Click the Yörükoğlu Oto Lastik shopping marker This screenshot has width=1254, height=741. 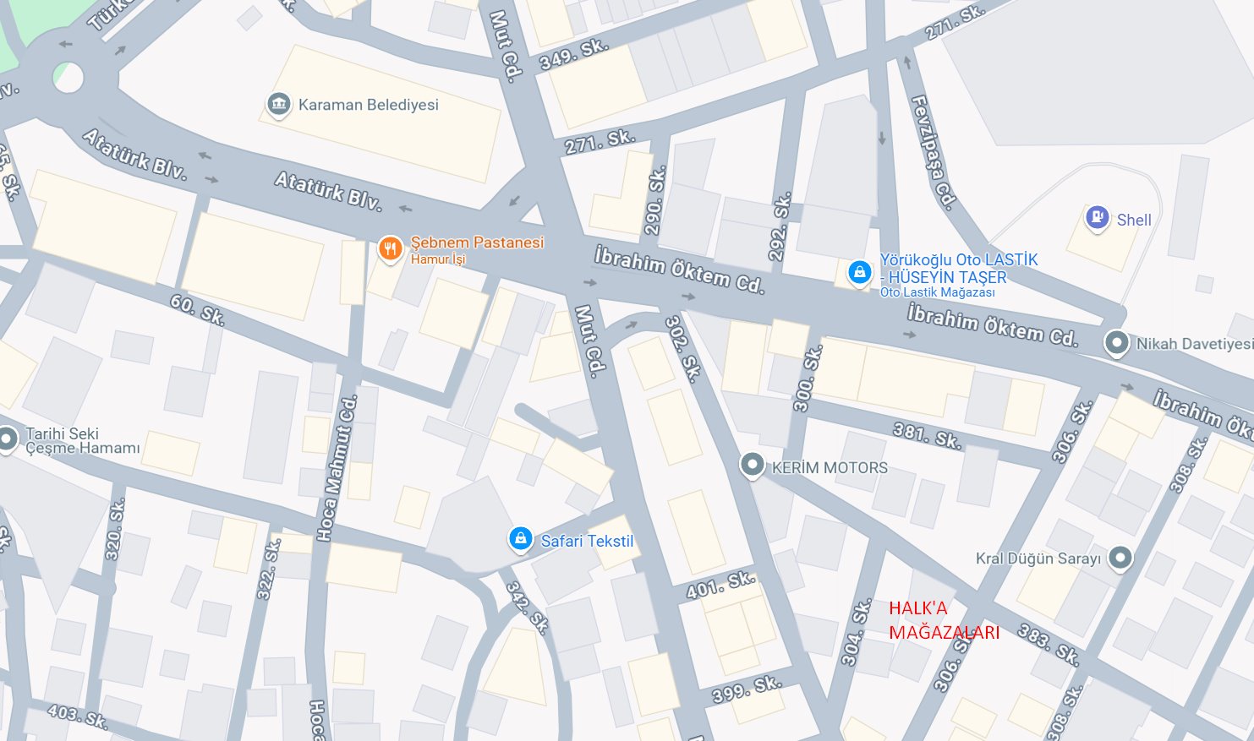click(x=859, y=274)
